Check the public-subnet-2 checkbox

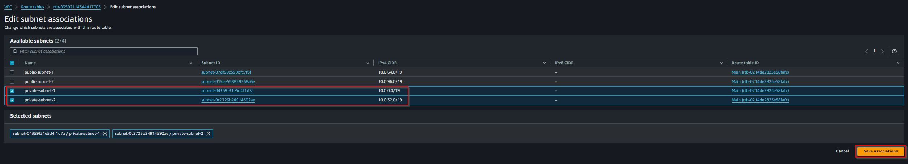12,82
